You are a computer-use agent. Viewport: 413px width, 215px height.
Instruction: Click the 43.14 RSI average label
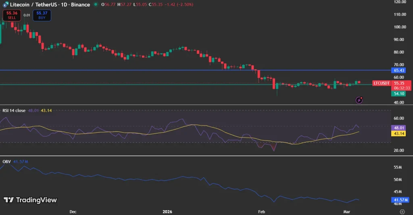tap(399, 133)
